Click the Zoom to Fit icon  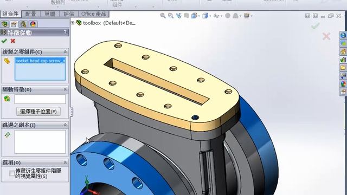coord(163,16)
